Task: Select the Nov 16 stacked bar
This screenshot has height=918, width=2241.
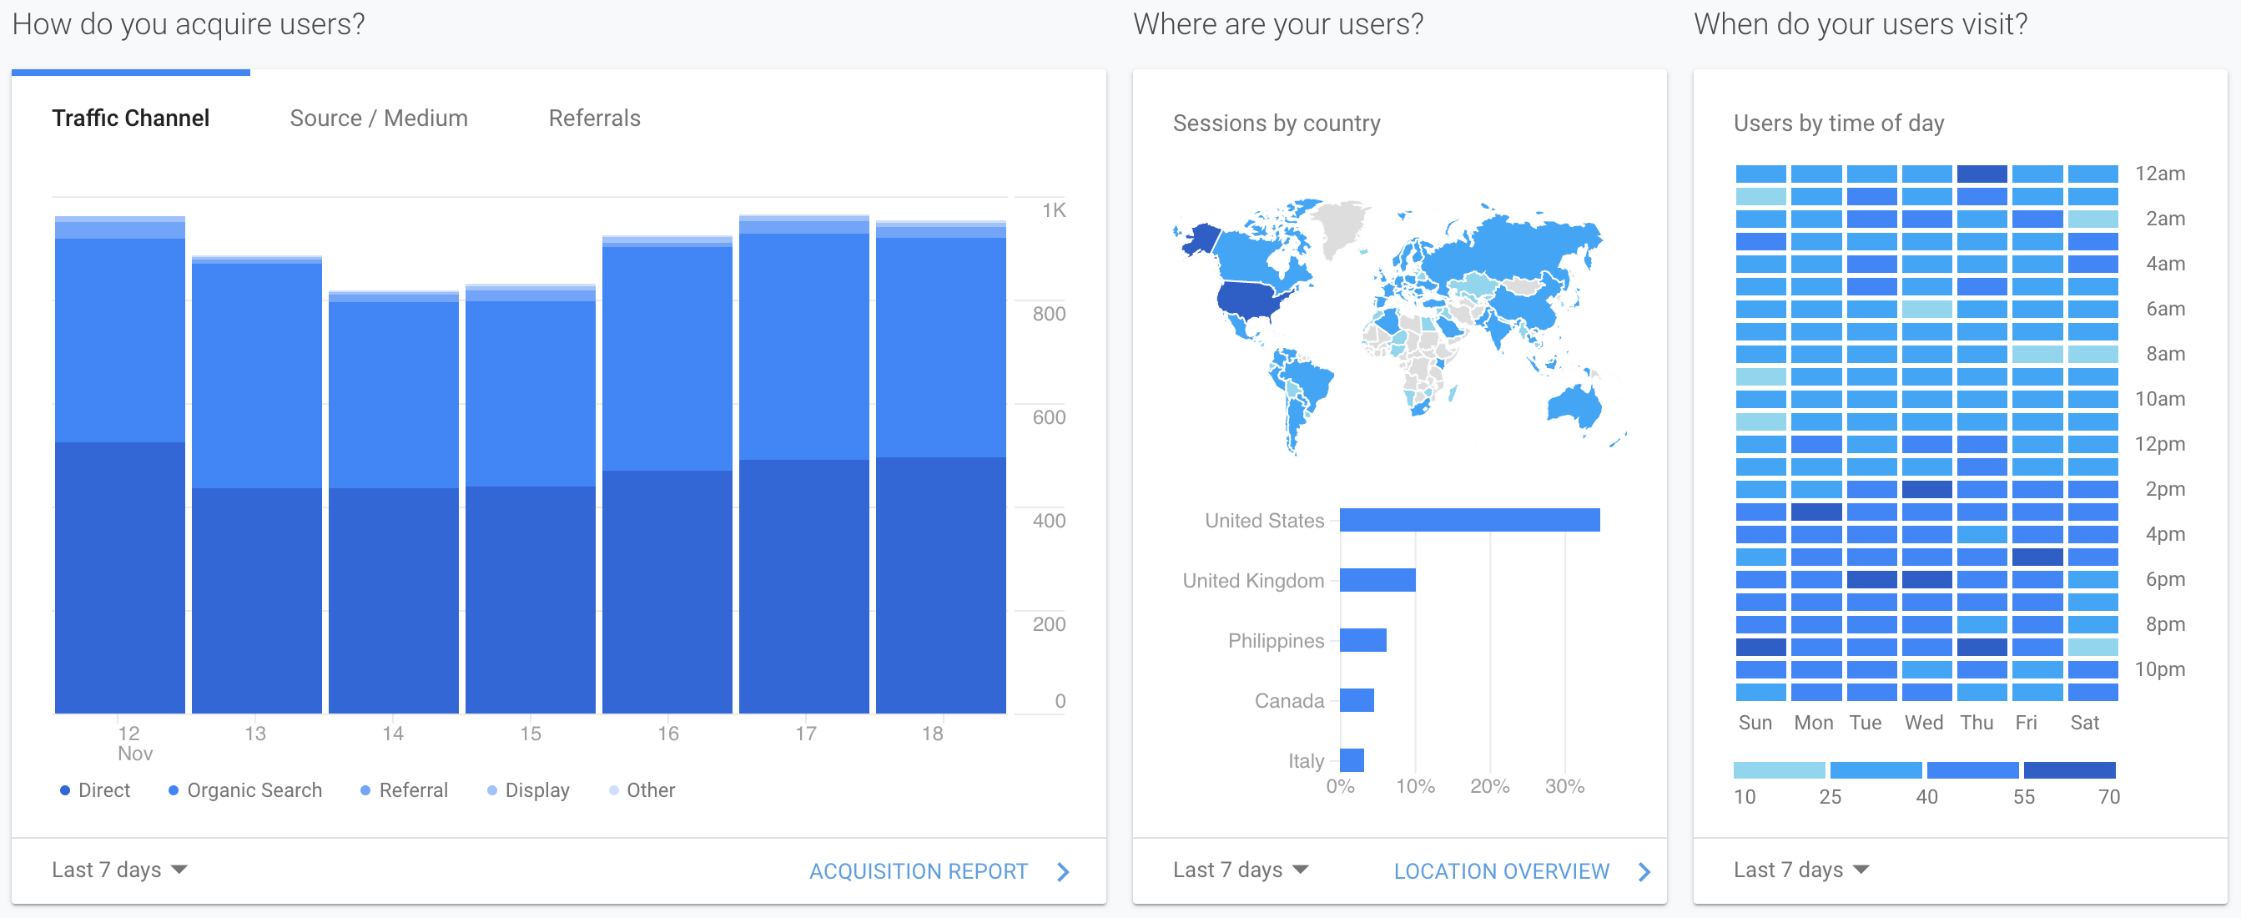Action: pos(667,474)
